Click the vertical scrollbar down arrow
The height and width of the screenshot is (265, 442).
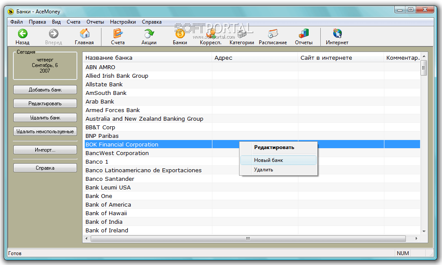point(424,231)
